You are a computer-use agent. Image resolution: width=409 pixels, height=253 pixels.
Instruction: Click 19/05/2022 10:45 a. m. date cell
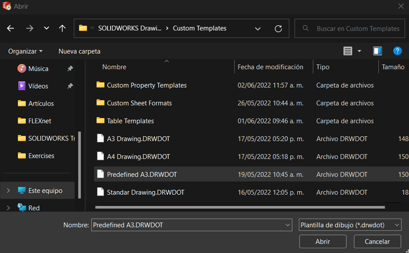(270, 175)
